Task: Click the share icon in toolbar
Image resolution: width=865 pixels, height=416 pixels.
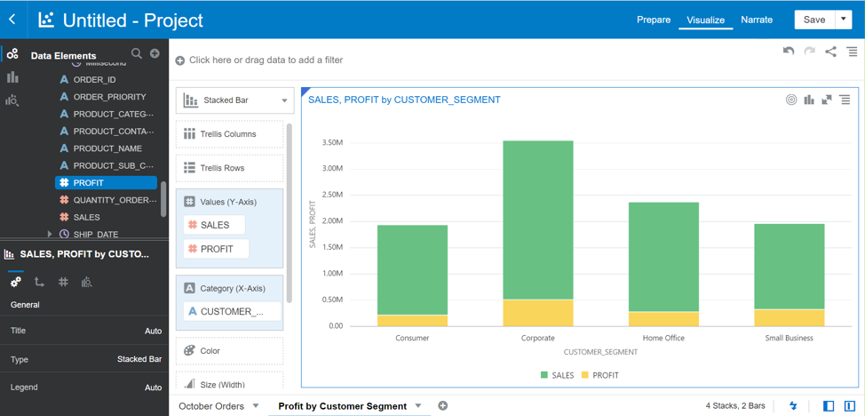Action: [x=830, y=52]
